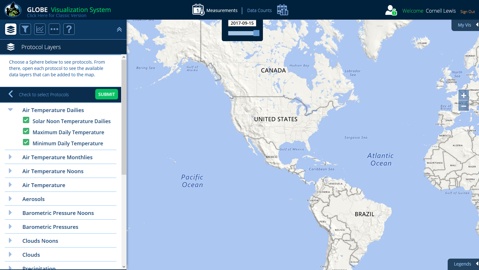Click the scrollbar up arrow

[124, 57]
